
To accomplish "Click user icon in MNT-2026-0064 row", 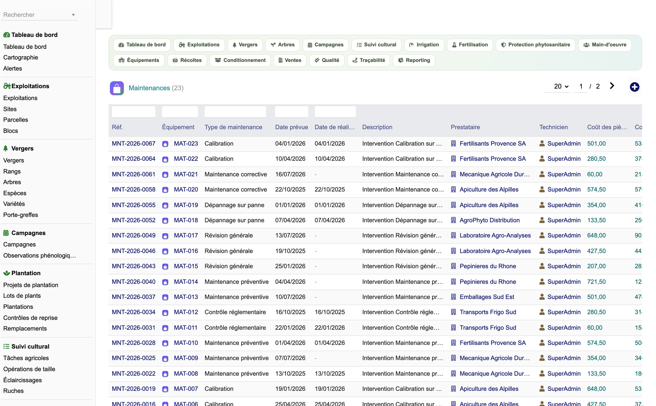I will [542, 159].
